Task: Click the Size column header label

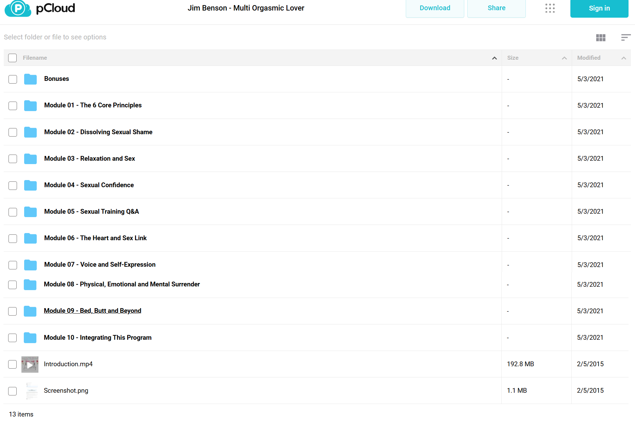Action: point(513,58)
